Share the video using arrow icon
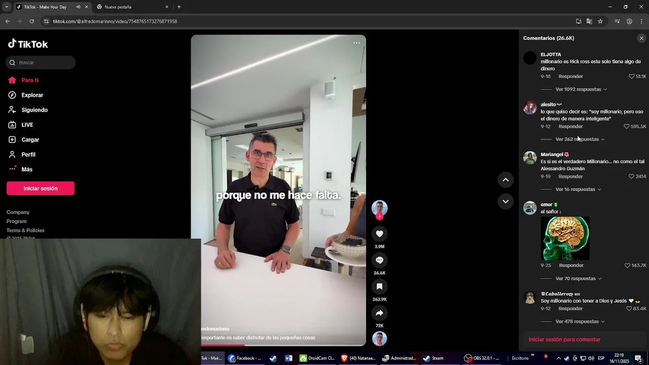 click(x=379, y=313)
